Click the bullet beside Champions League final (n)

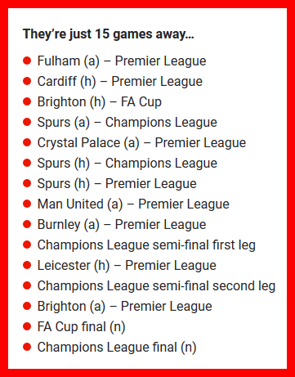[x=27, y=347]
